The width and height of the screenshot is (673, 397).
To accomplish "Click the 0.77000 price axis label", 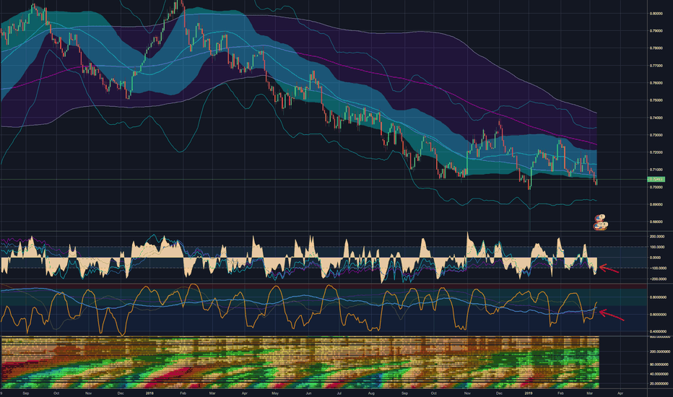I will point(656,66).
